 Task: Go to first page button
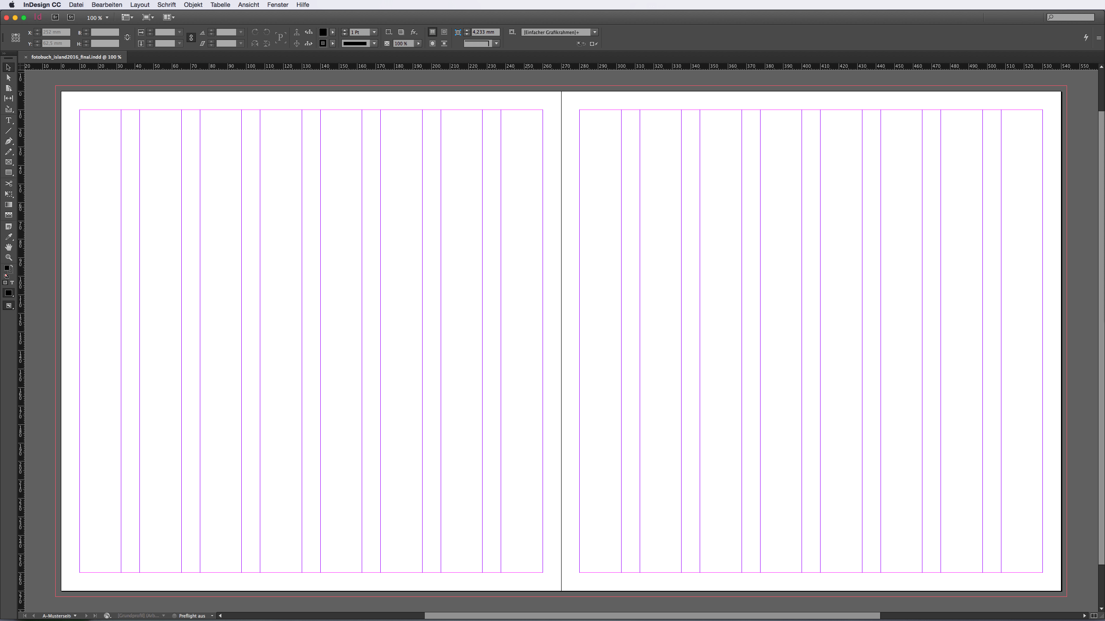click(25, 616)
